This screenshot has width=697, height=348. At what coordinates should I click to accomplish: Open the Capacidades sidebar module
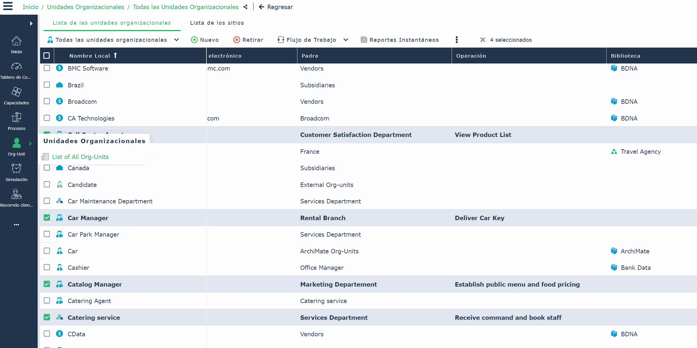[16, 96]
